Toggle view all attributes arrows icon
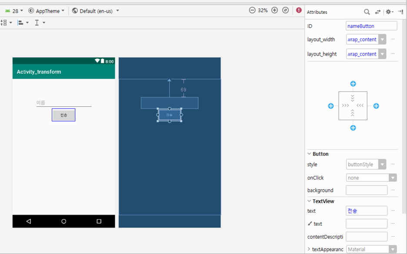This screenshot has width=407, height=254. coord(378,12)
